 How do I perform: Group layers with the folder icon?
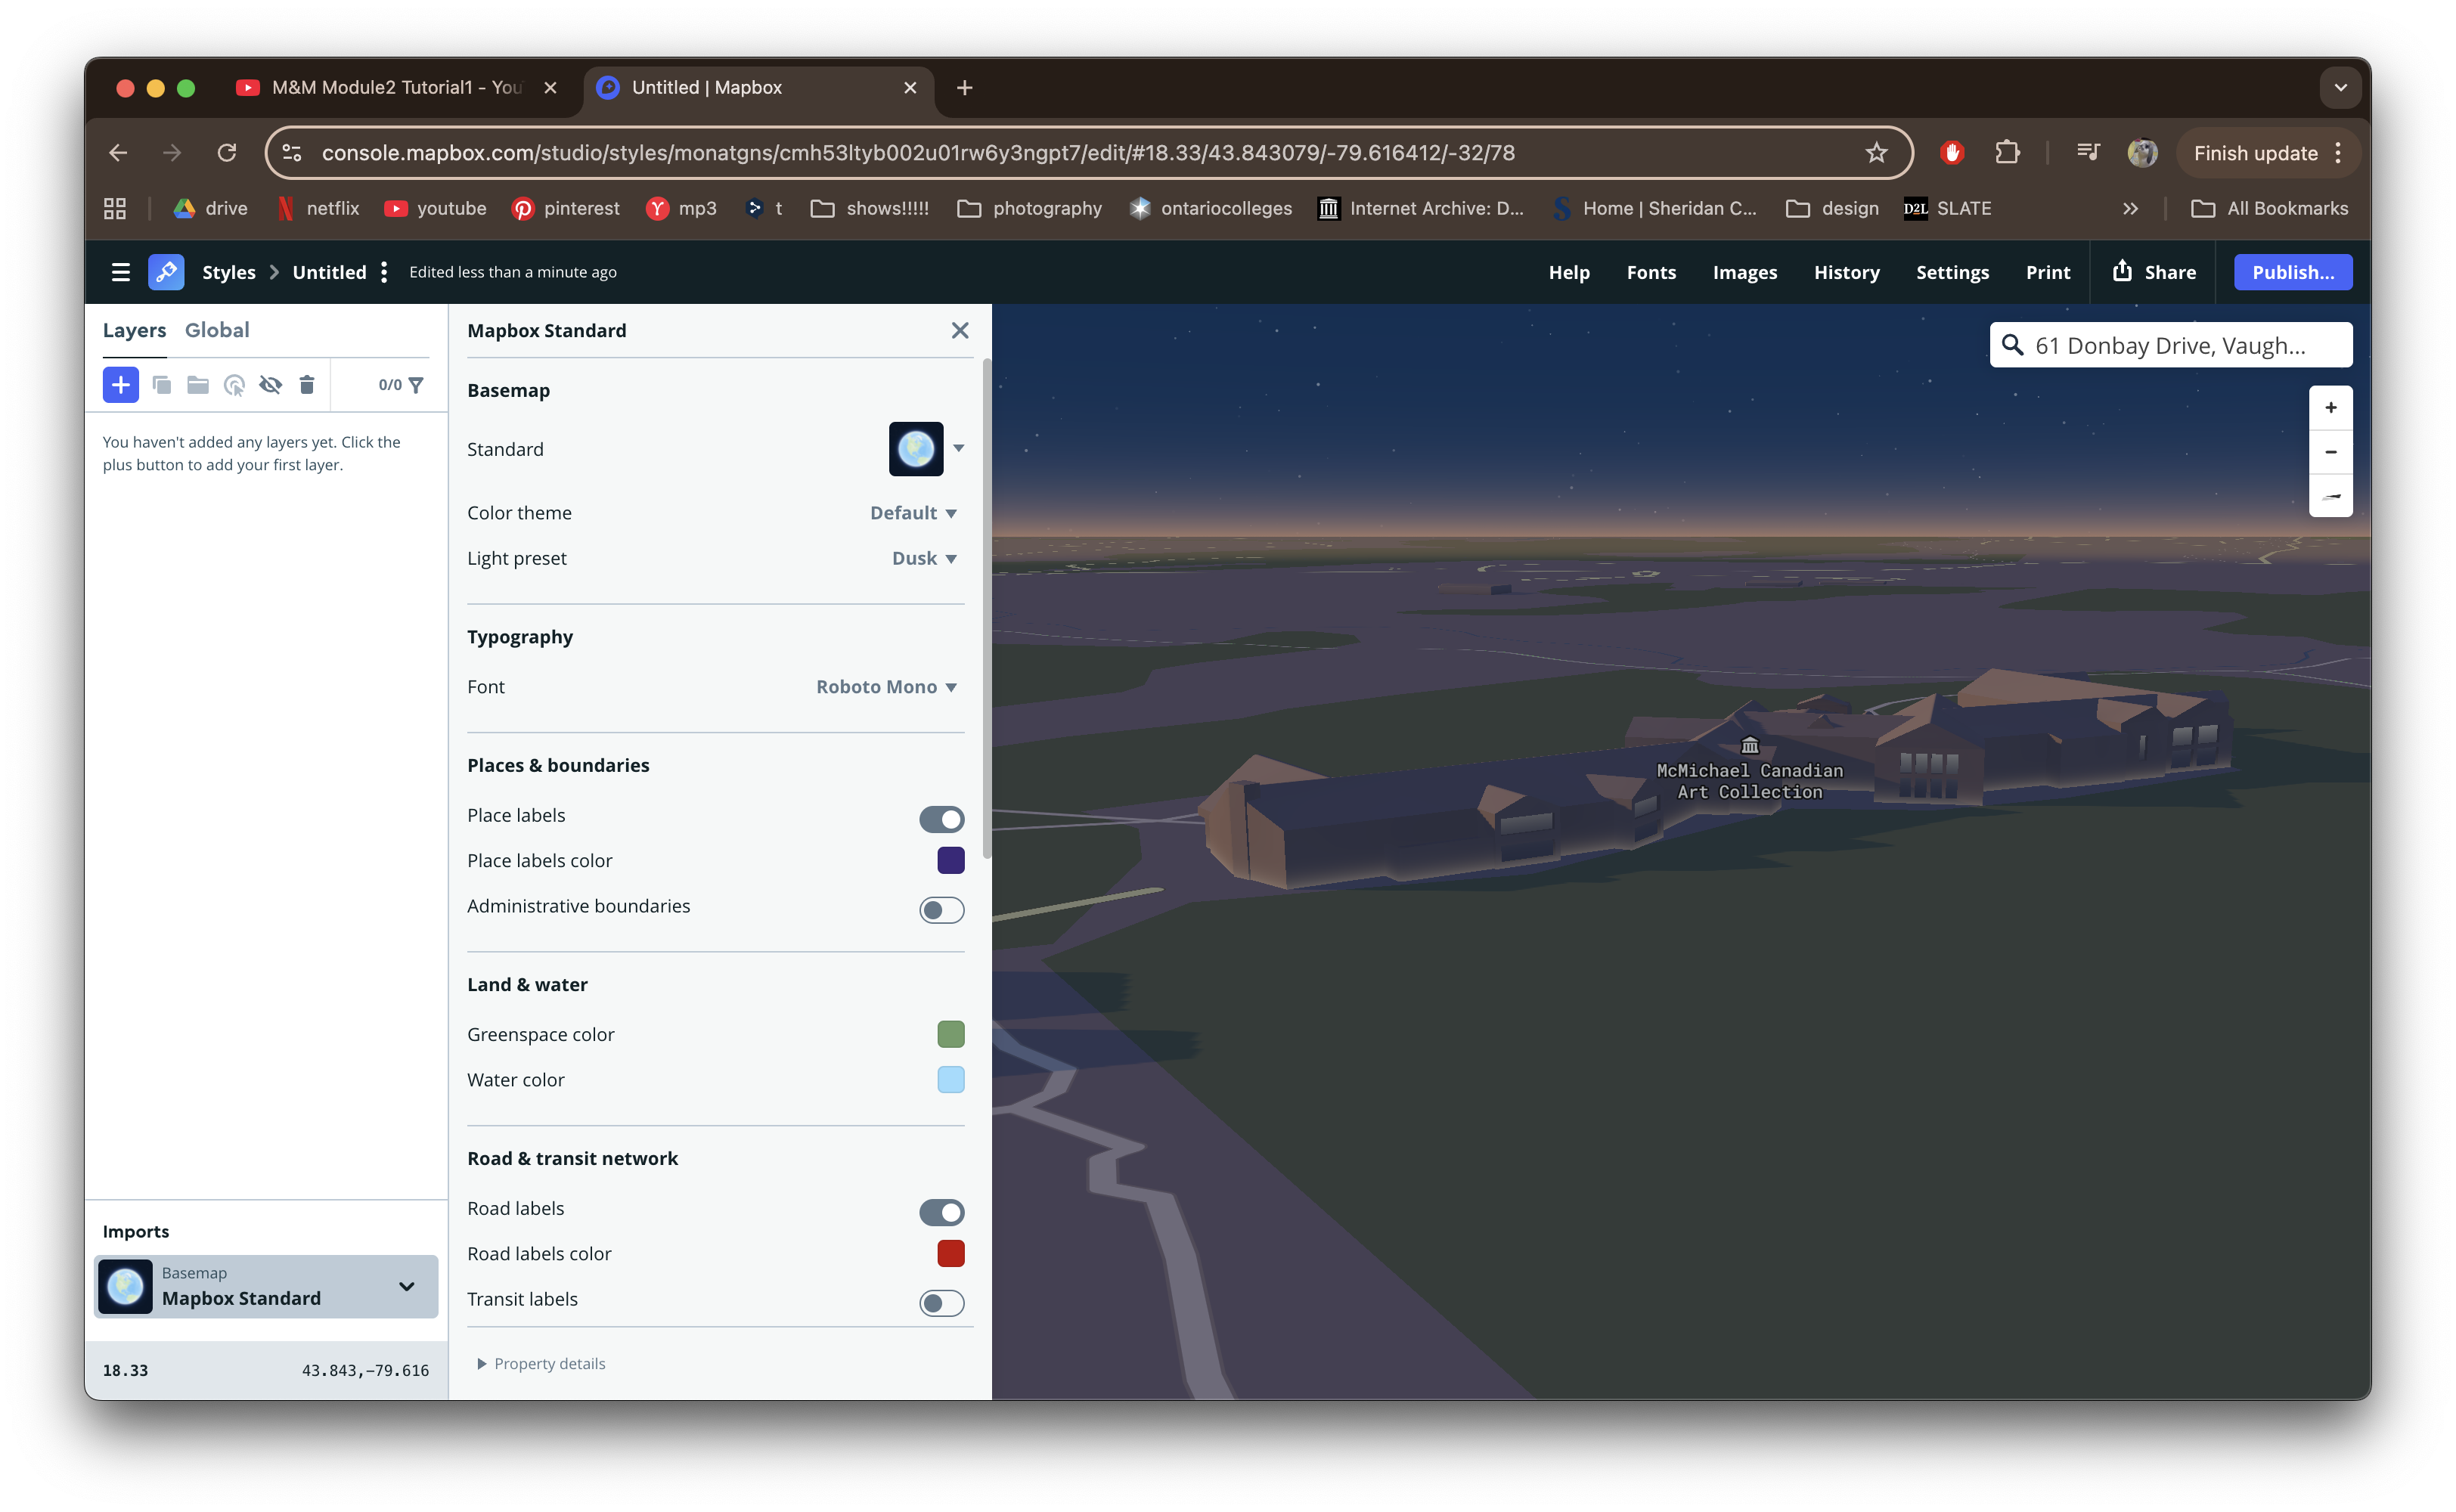[x=197, y=384]
